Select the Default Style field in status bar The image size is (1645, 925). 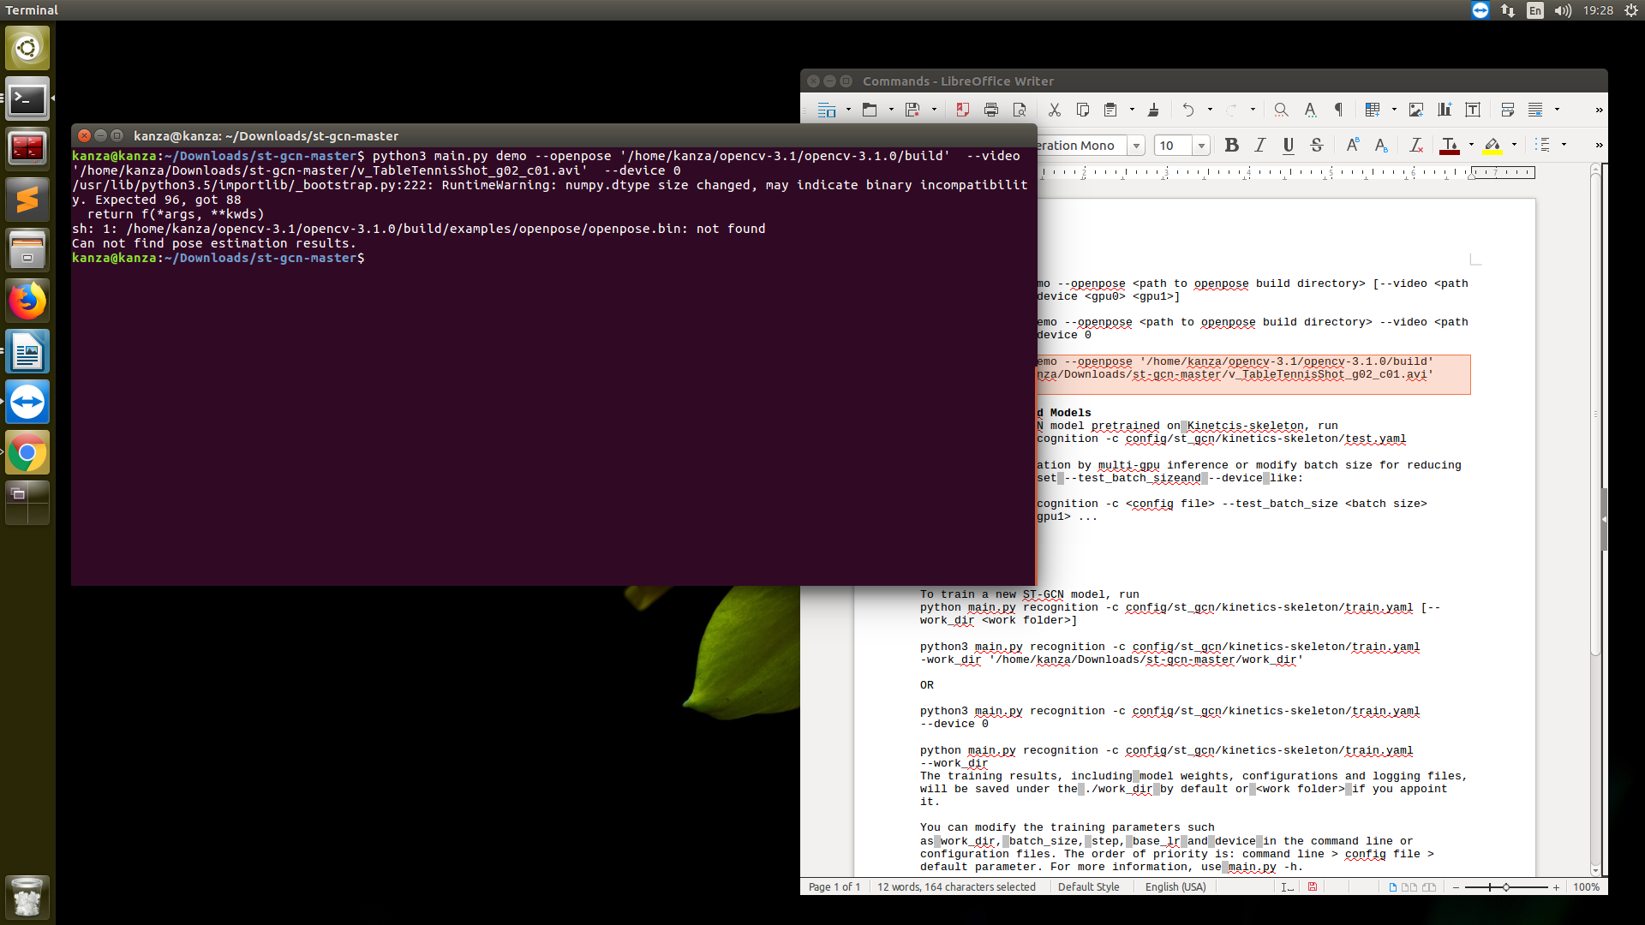(x=1089, y=886)
